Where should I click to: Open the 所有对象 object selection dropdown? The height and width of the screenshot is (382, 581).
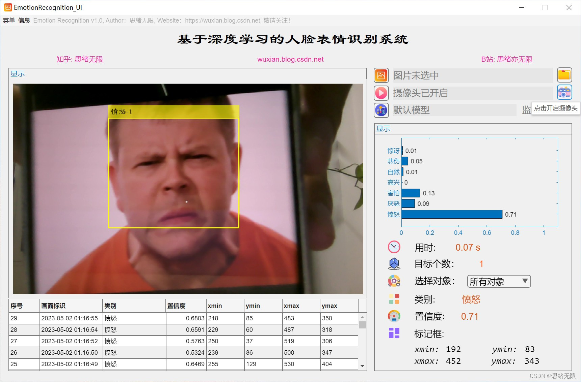point(499,281)
